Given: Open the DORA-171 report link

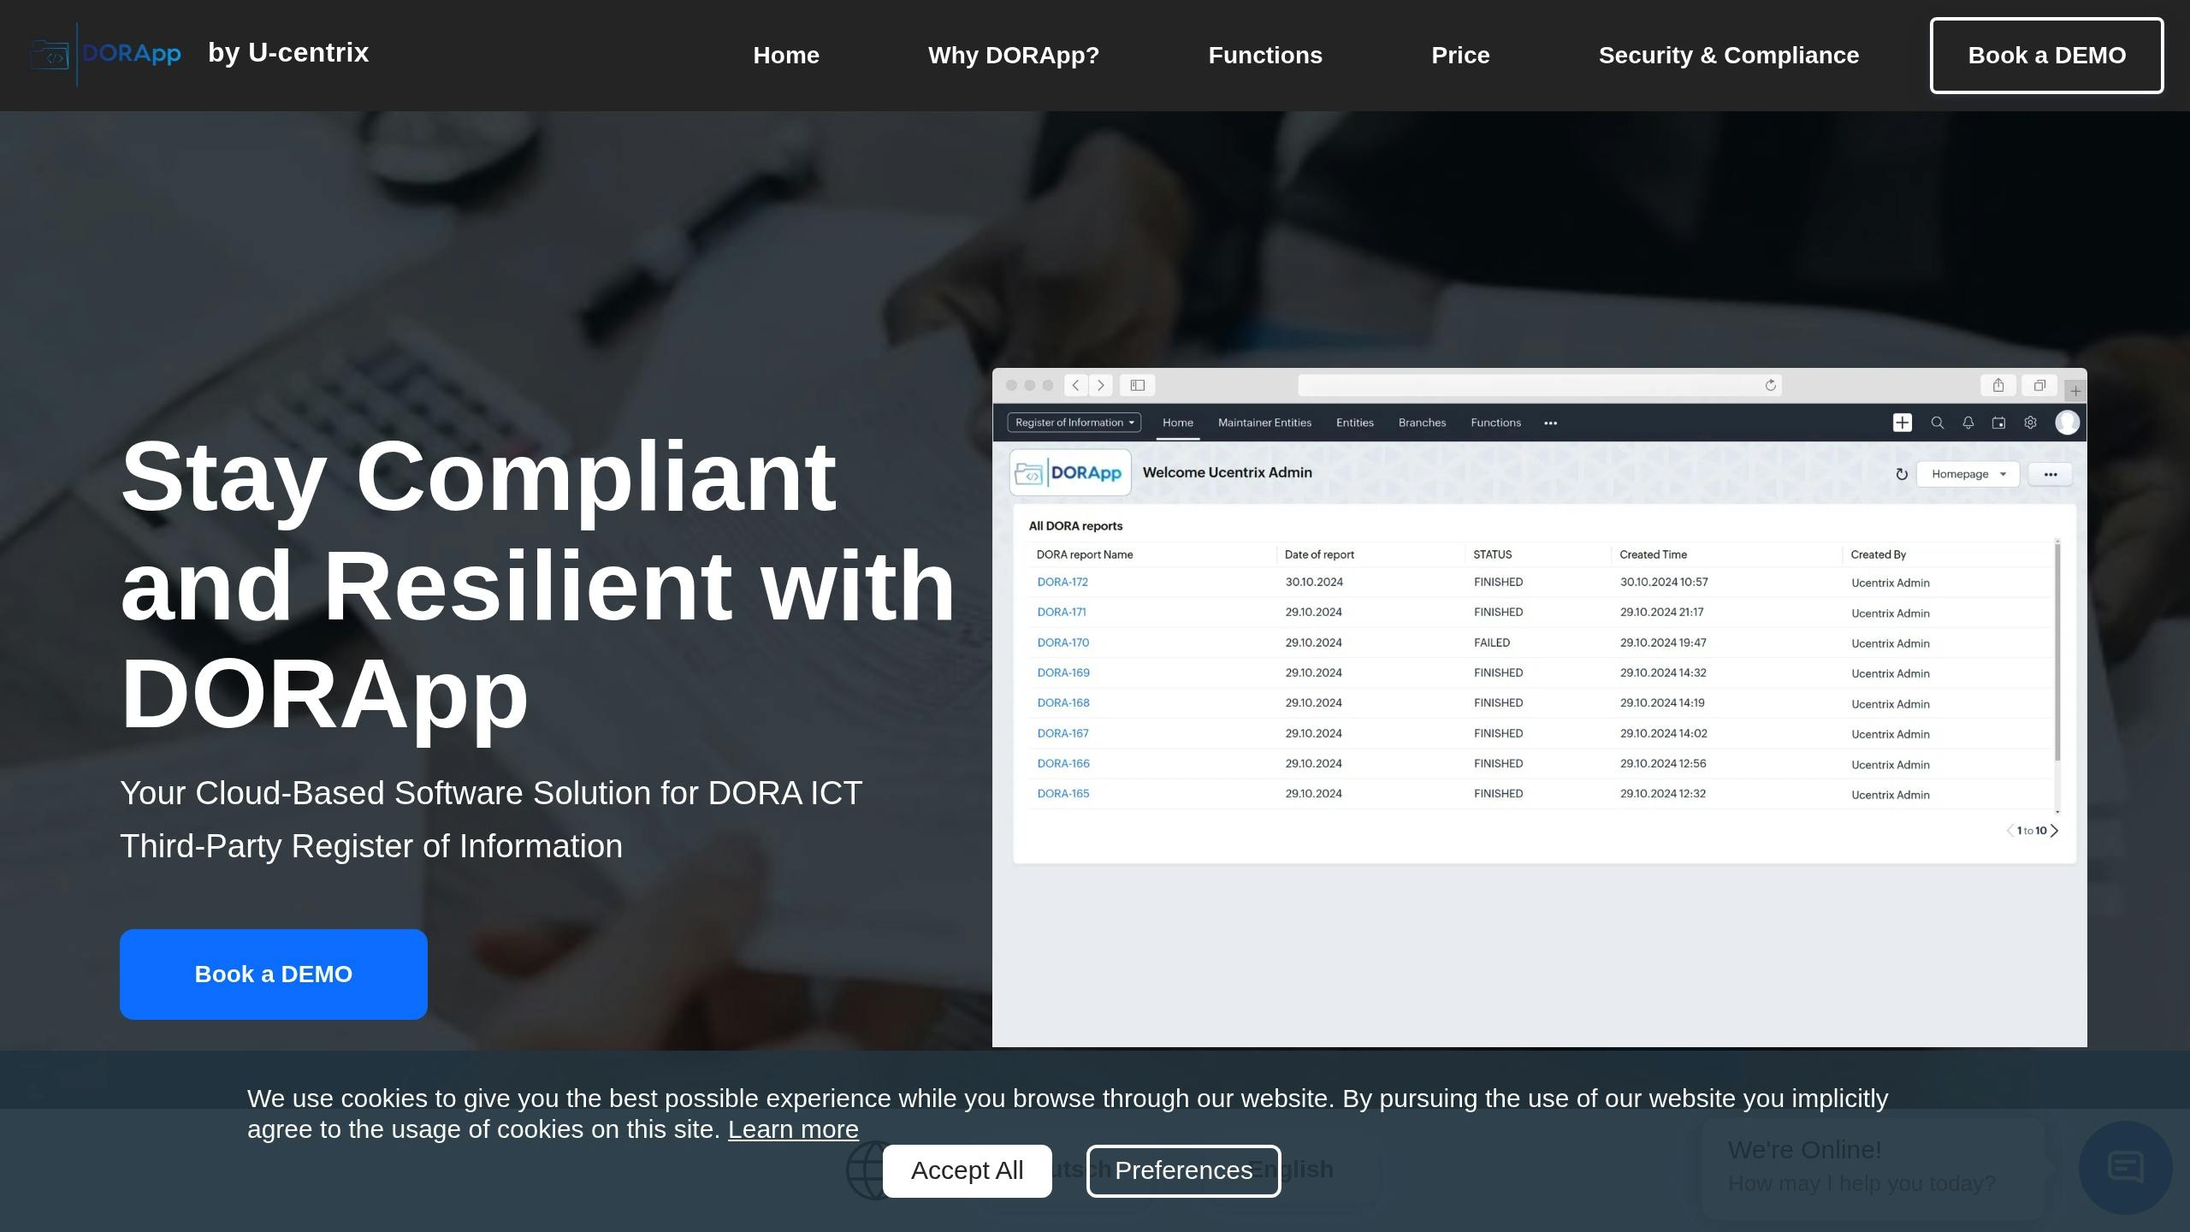Looking at the screenshot, I should coord(1062,612).
